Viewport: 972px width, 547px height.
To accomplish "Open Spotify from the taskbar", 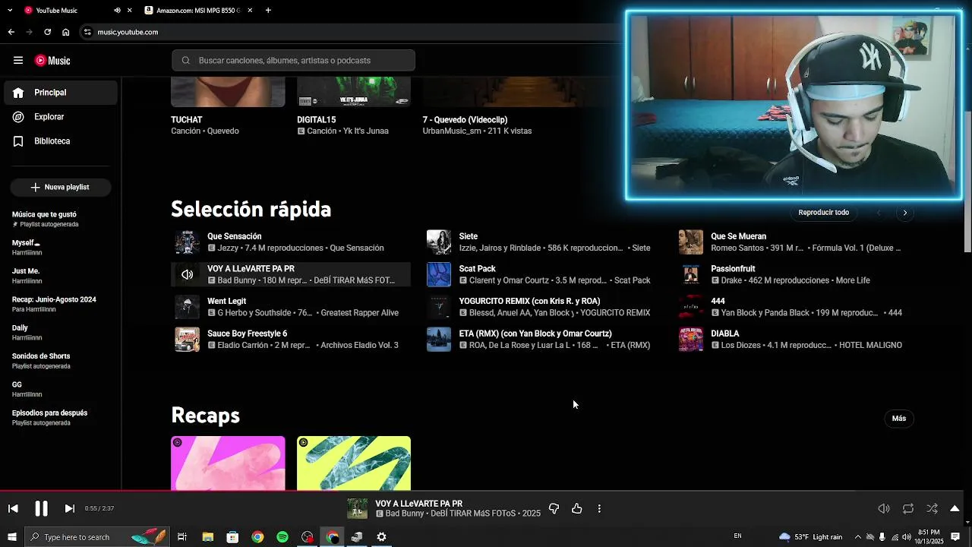I will click(282, 537).
